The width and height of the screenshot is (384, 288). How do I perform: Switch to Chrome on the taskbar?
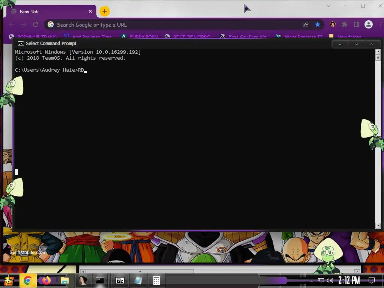[28, 280]
